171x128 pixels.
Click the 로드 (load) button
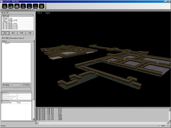[13, 33]
